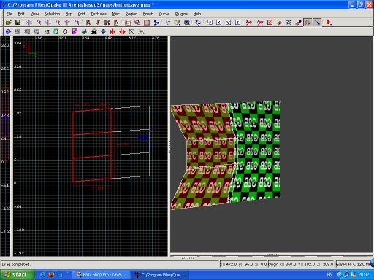Rotate the selection around the y-axis
The height and width of the screenshot is (280, 374).
(58, 23)
